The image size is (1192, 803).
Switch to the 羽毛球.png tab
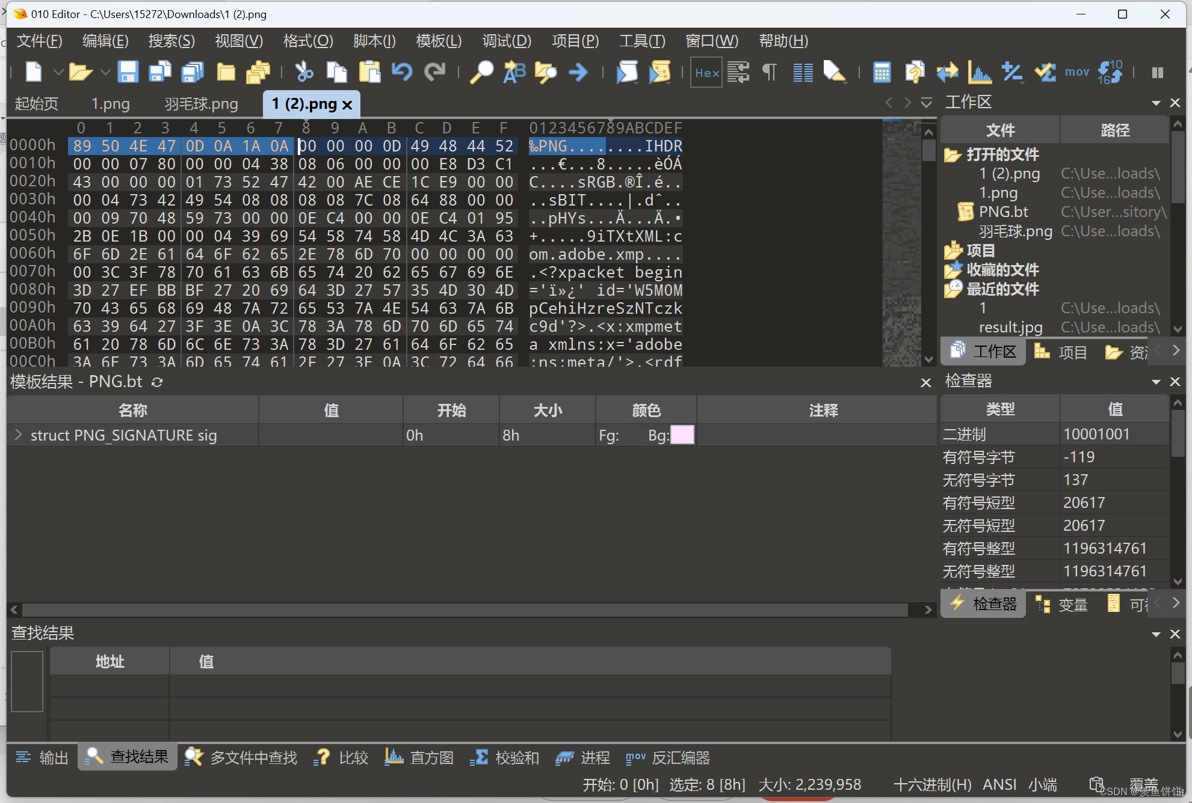point(201,104)
